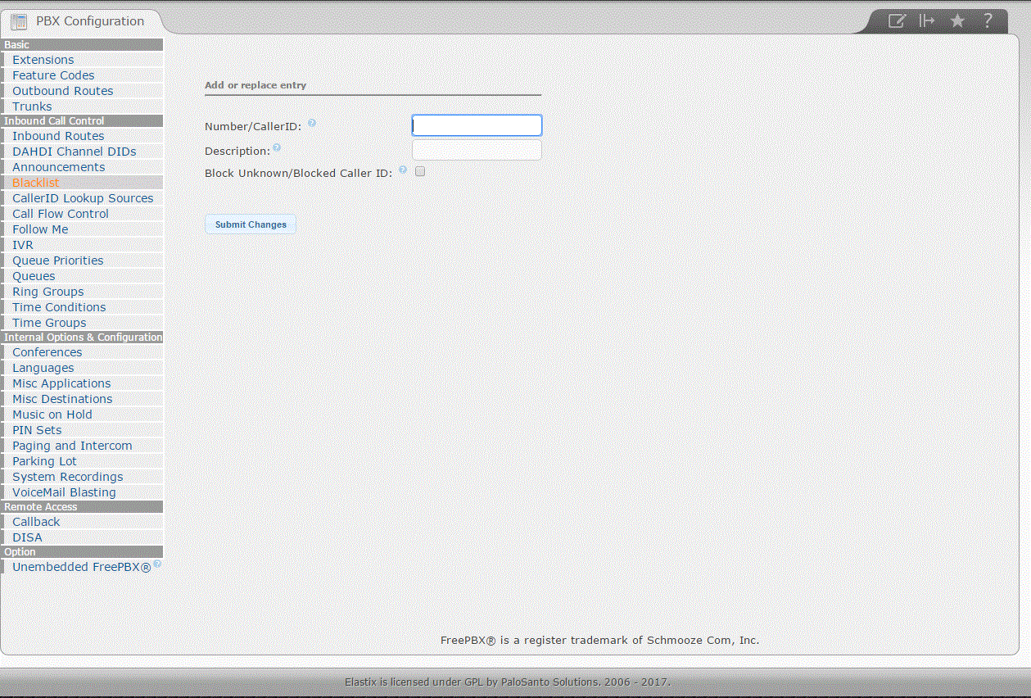Go to Languages settings
This screenshot has height=698, width=1031.
43,368
